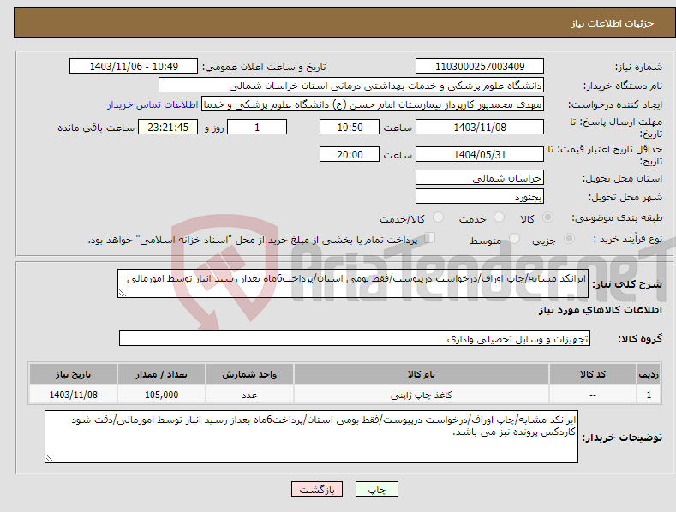This screenshot has width=676, height=512.
Task: Click the remaining days field showing 1
Action: pos(257,127)
